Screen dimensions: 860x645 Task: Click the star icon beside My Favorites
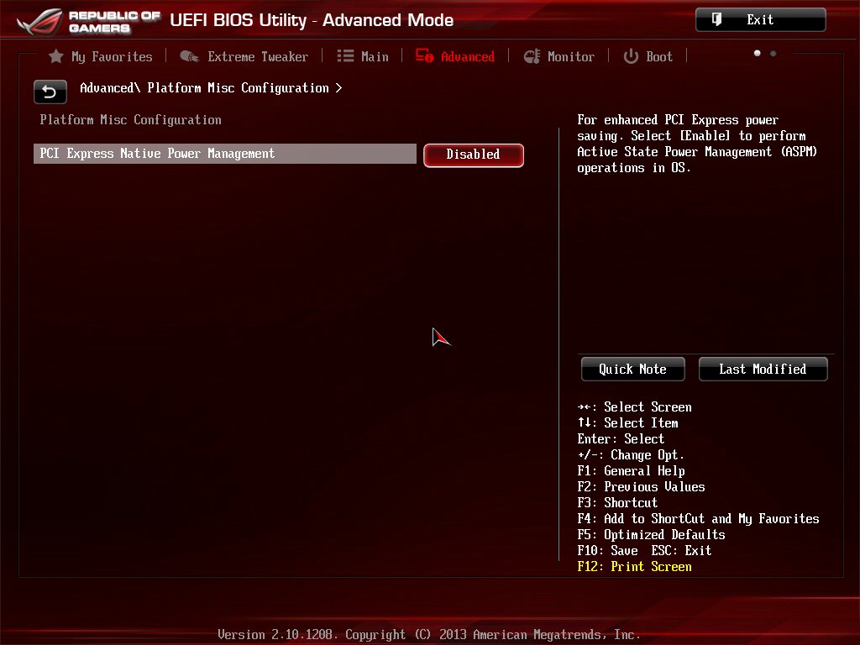(x=56, y=56)
